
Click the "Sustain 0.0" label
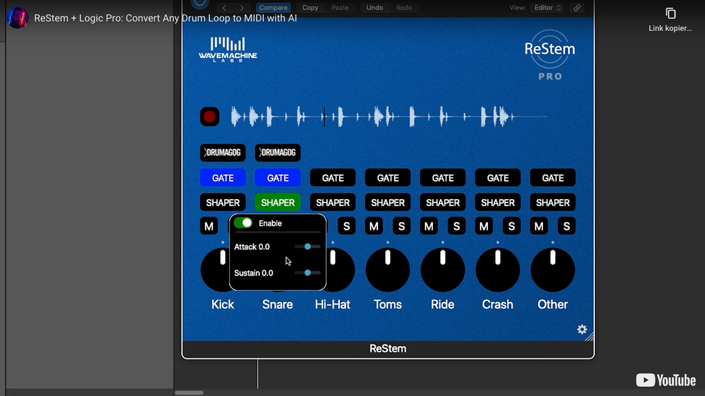tap(253, 273)
